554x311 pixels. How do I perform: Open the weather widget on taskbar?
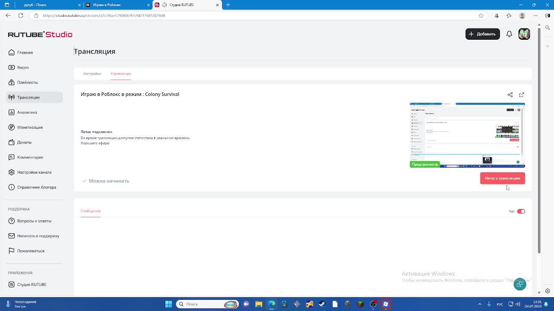[22, 304]
